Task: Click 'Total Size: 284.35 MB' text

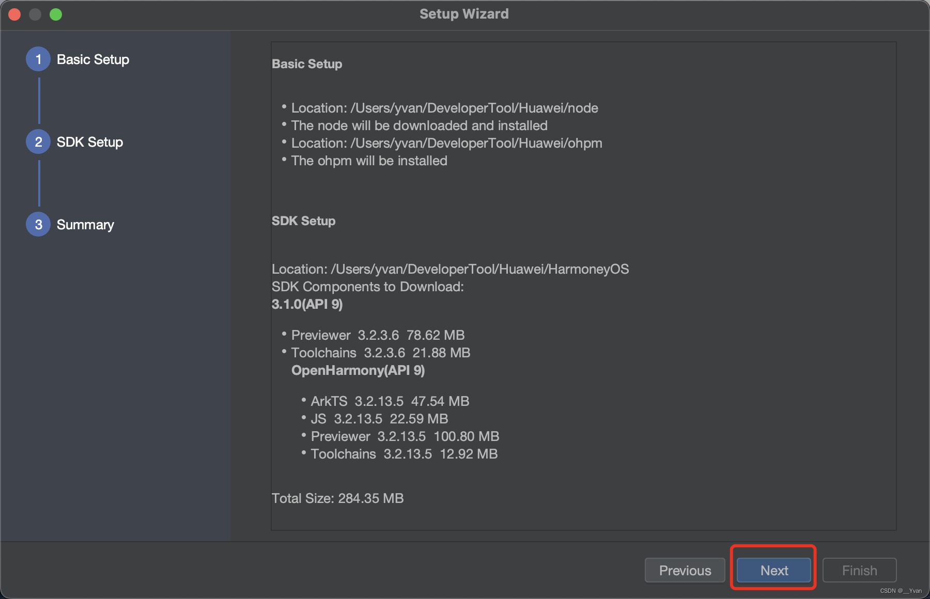Action: coord(337,498)
